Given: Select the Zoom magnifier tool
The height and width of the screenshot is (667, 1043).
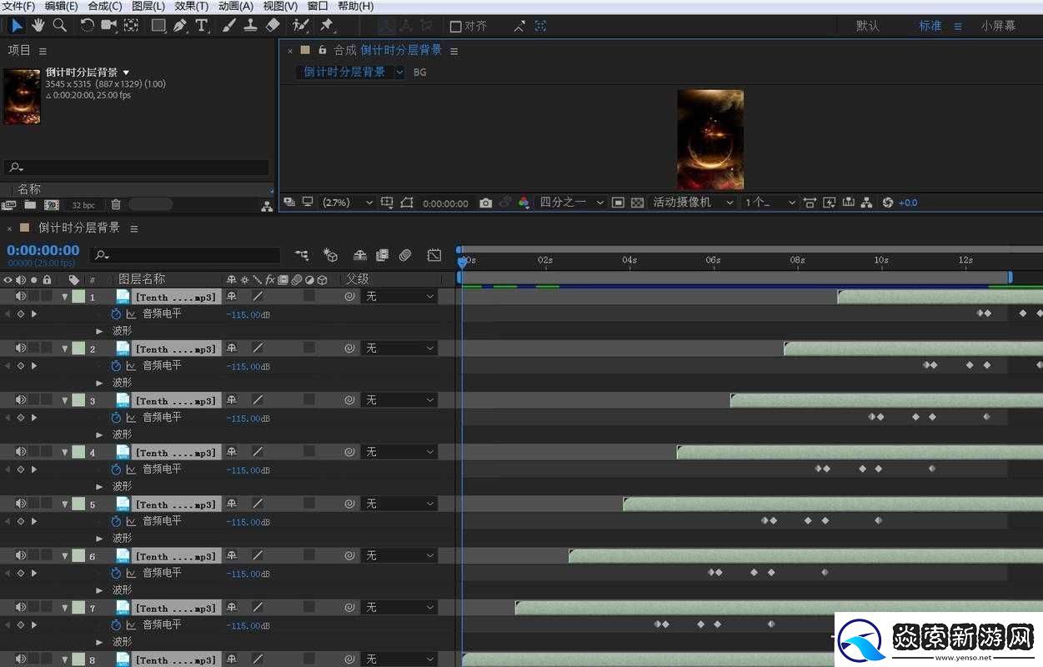Looking at the screenshot, I should (x=60, y=25).
